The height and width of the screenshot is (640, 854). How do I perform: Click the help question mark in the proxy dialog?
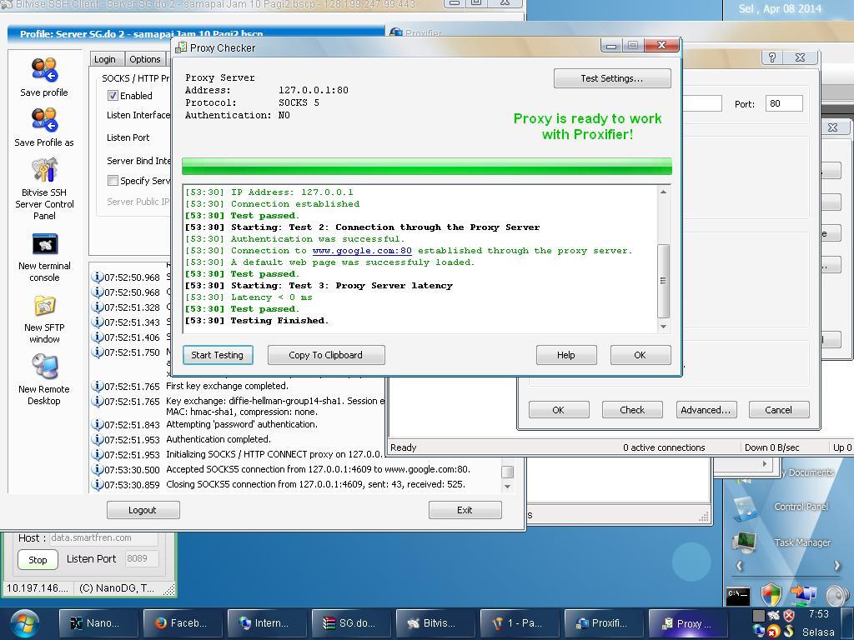(x=771, y=57)
